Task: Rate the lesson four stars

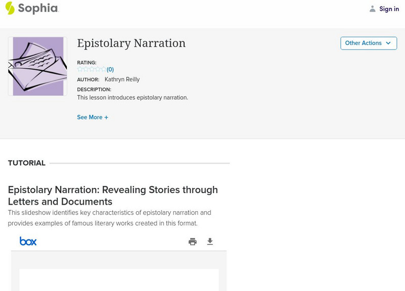Action: (98, 69)
